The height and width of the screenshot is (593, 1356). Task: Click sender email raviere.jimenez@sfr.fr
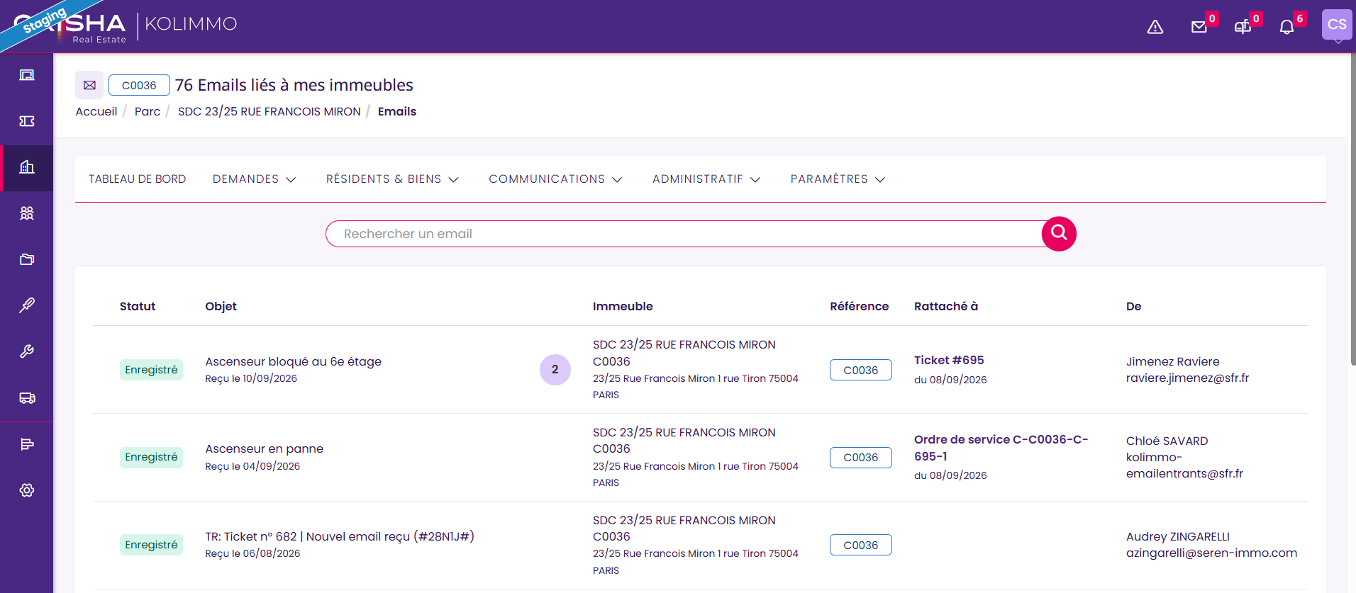(1188, 378)
